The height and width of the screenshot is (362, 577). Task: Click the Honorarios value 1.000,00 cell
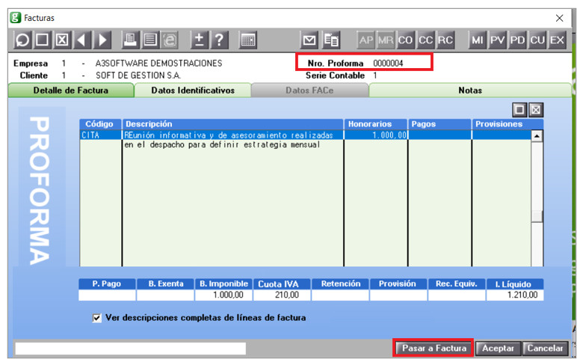pos(376,135)
